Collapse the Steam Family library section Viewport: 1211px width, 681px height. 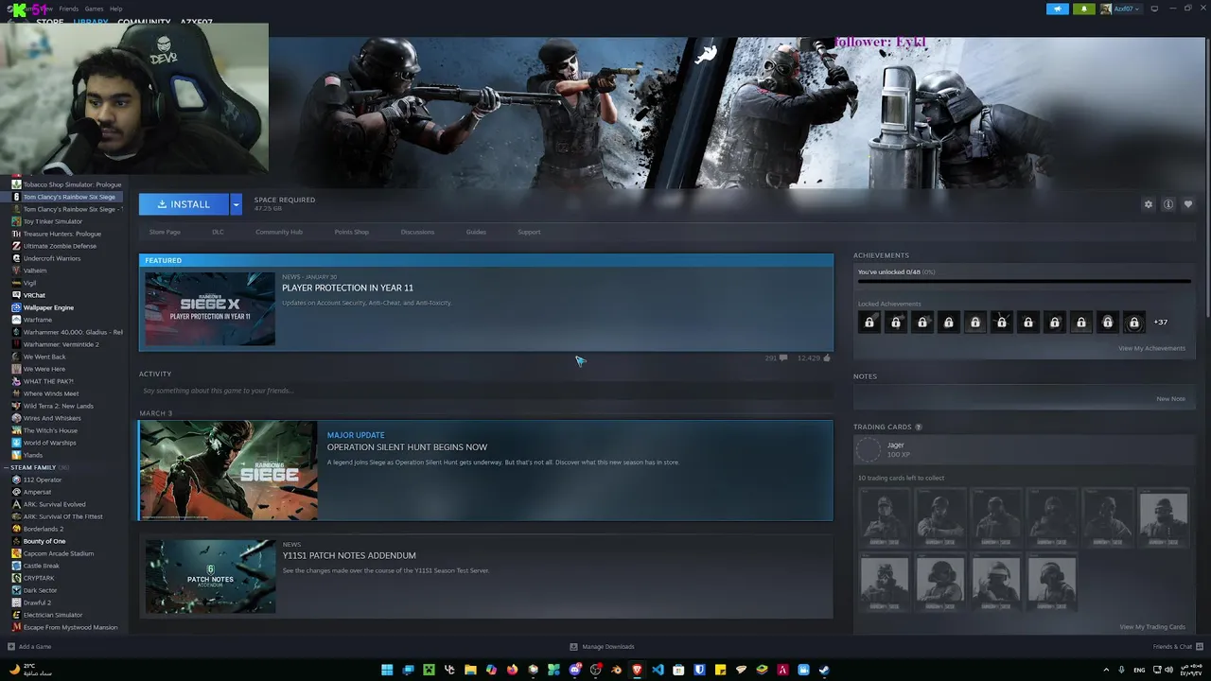(x=8, y=467)
